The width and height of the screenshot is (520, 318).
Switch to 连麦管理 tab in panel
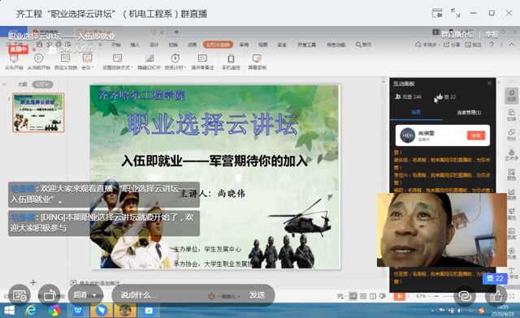(x=469, y=113)
